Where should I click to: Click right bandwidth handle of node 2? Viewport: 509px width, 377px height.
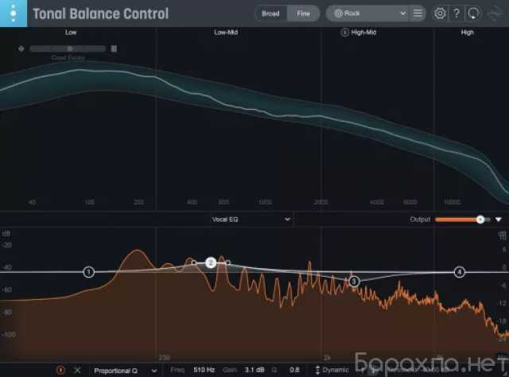[228, 262]
